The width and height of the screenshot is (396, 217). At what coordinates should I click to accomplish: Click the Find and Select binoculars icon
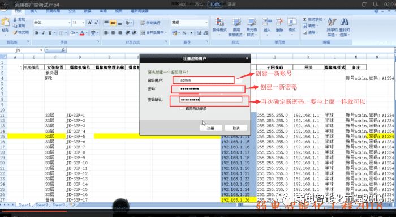pos(345,22)
